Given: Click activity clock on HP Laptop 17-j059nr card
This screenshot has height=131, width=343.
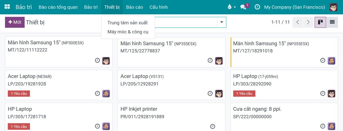Looking at the screenshot, I should (323, 93).
